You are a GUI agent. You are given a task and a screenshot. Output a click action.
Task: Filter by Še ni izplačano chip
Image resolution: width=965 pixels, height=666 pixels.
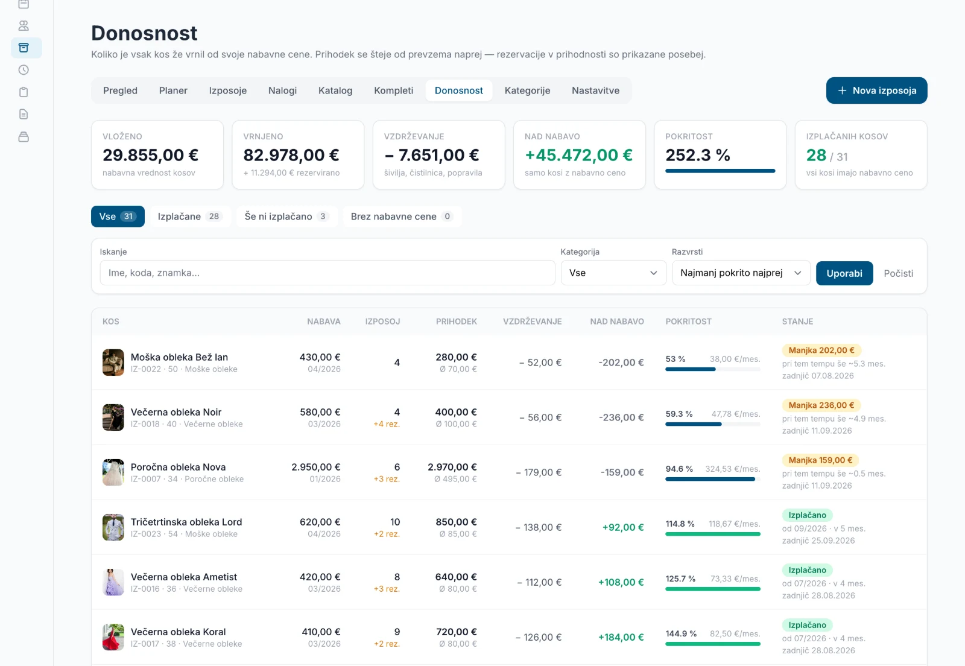(286, 217)
